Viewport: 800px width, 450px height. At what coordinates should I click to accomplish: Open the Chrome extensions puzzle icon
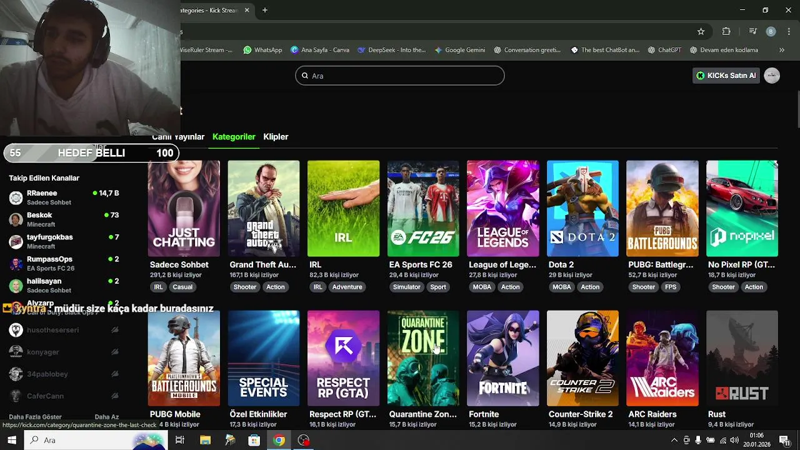pyautogui.click(x=726, y=31)
